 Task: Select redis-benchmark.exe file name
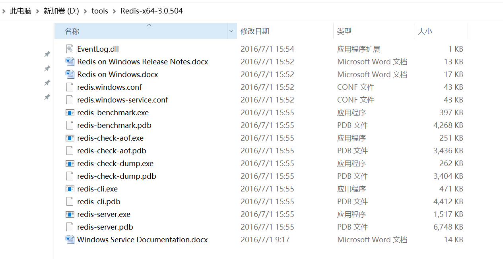coord(113,112)
